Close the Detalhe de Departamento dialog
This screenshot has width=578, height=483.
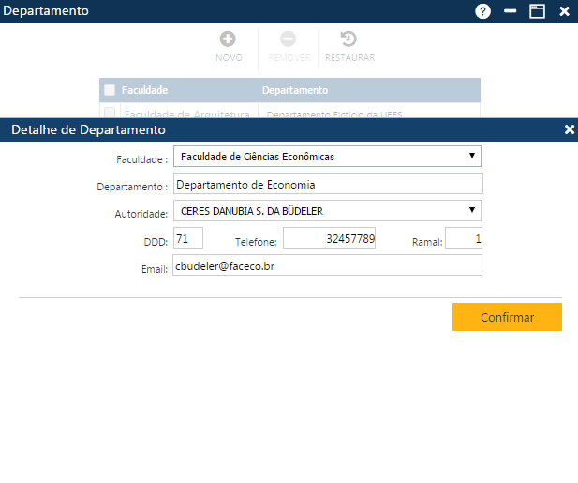pos(569,129)
